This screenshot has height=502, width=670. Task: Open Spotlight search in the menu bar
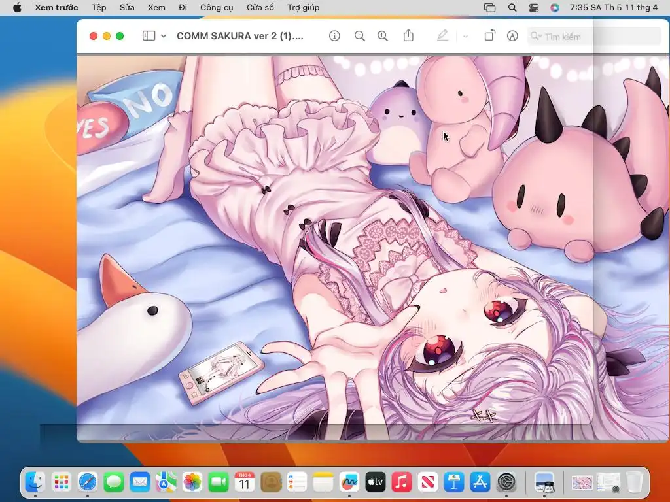tap(512, 8)
